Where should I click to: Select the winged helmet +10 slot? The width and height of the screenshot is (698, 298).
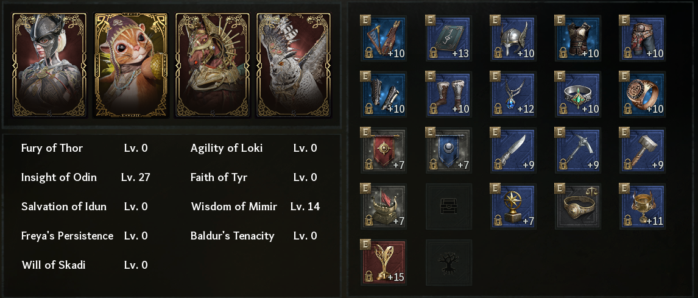(x=513, y=38)
